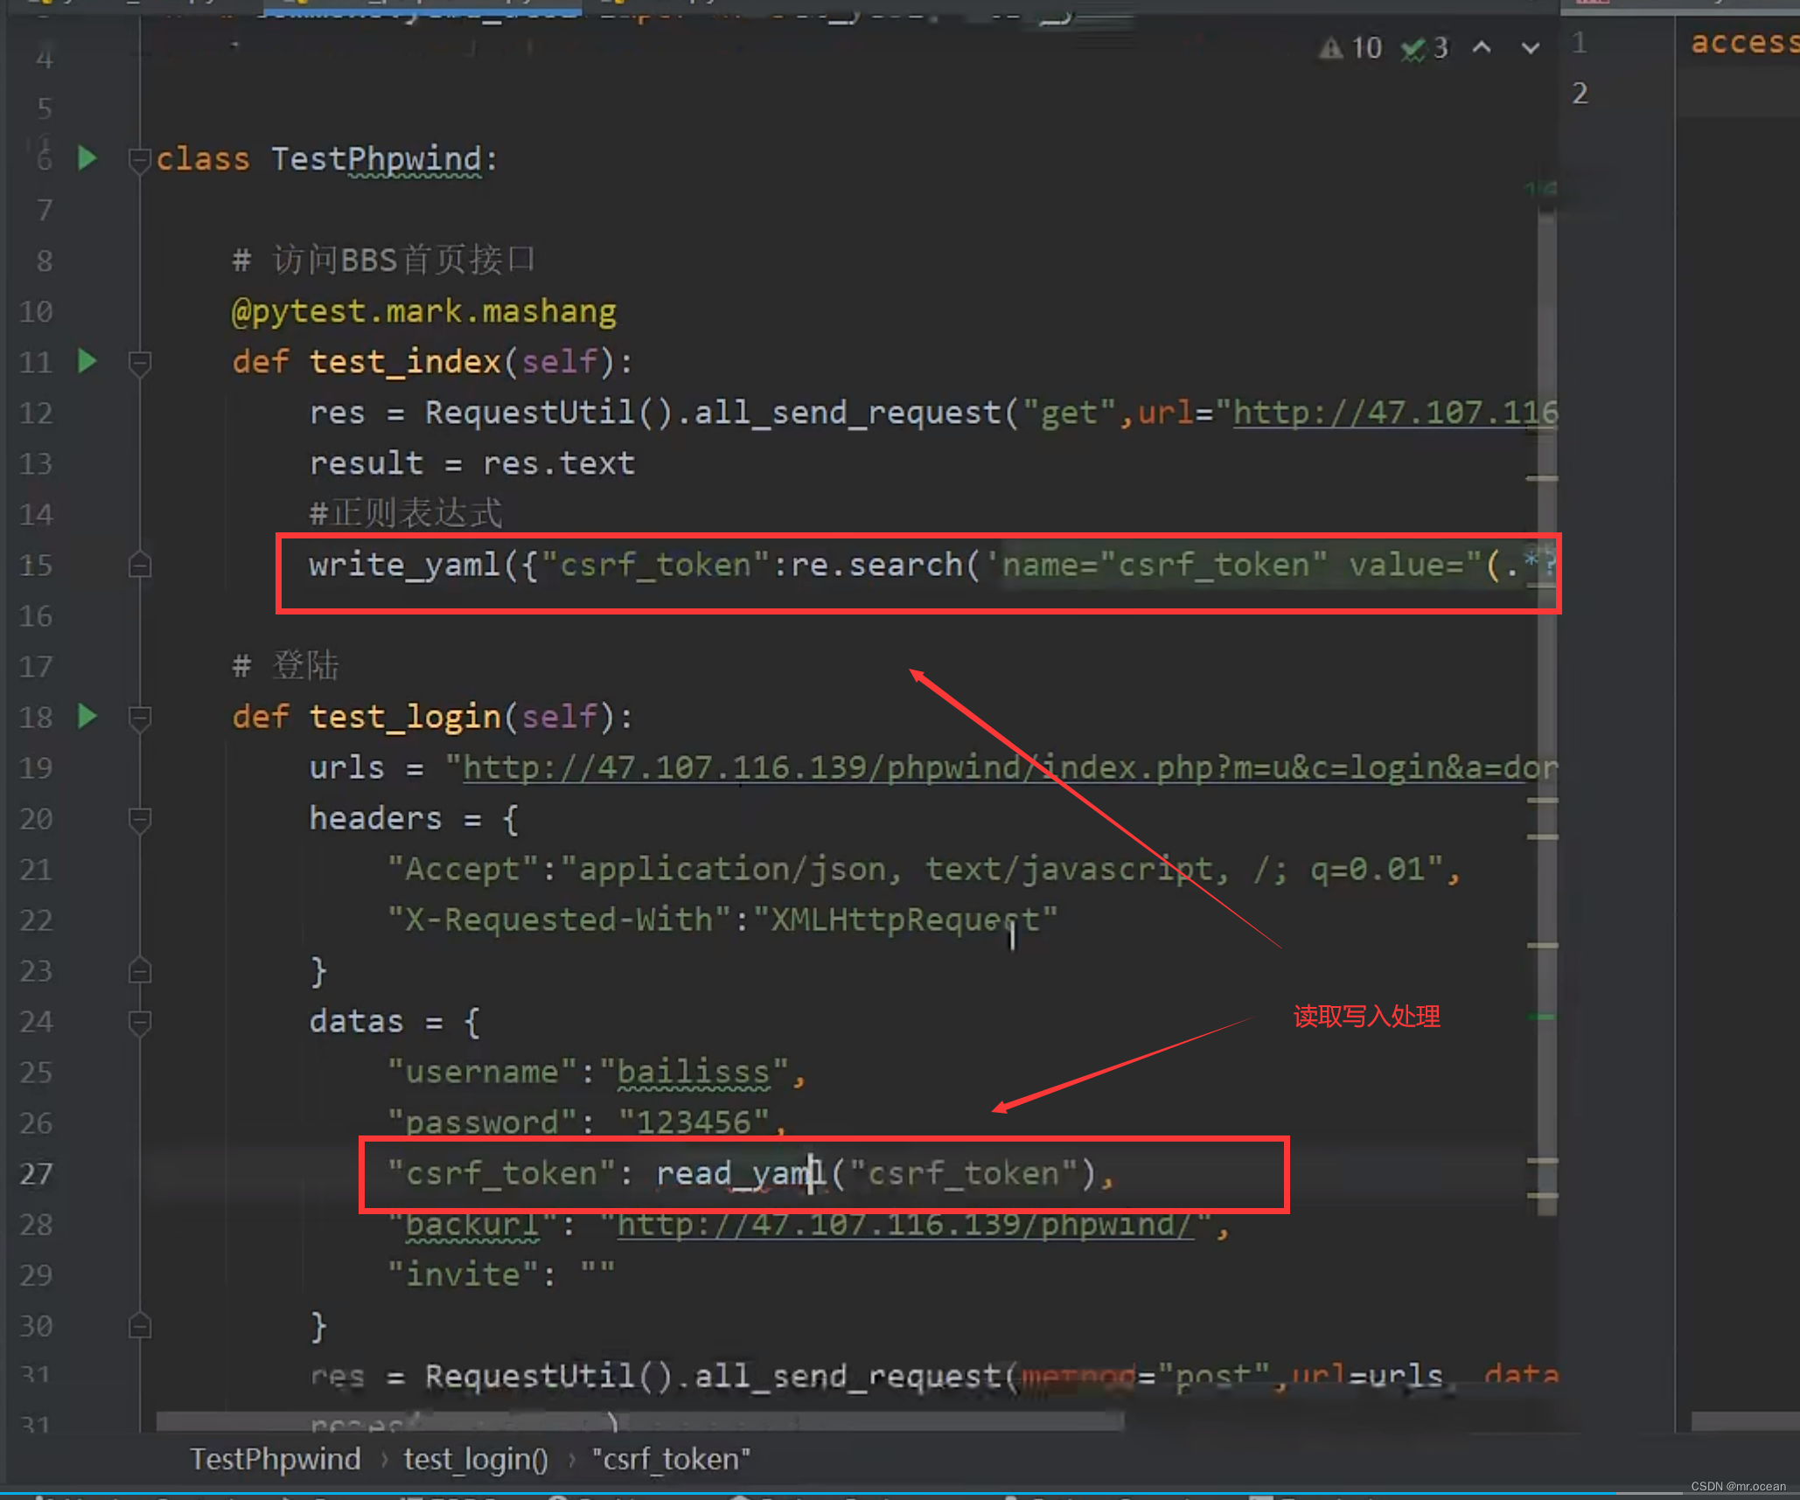
Task: Collapse the test_index method fold marker
Action: pos(139,362)
